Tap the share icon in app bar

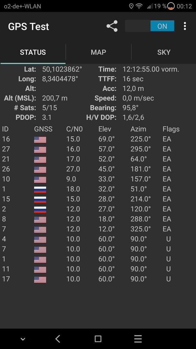[x=112, y=26]
